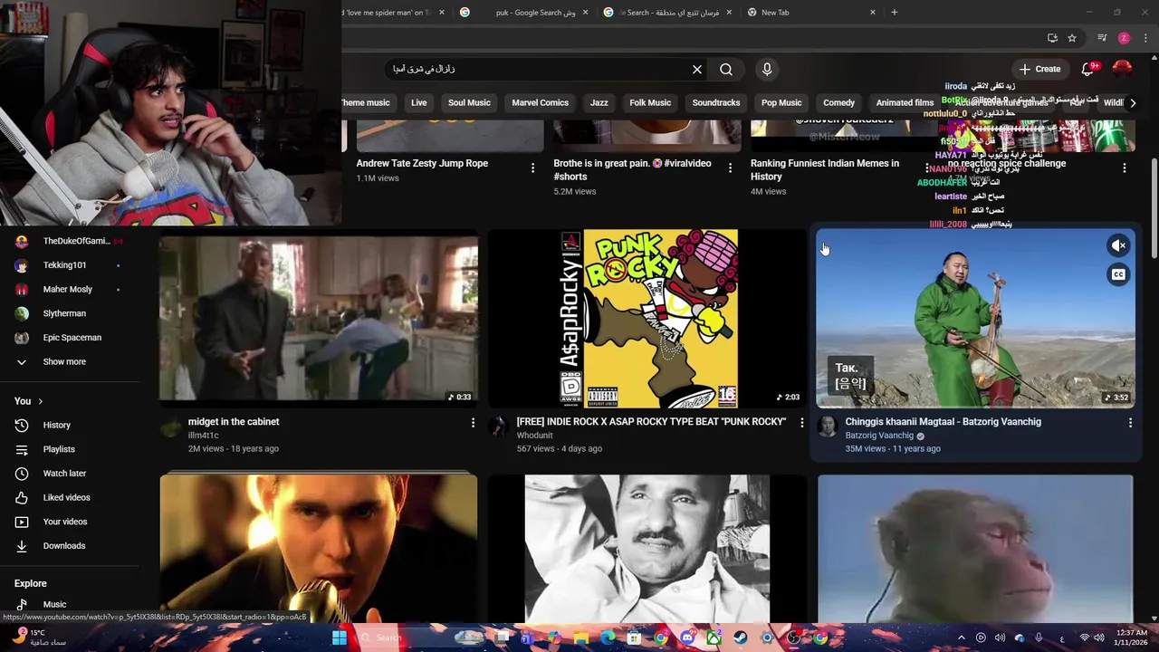Open YouTube notifications bell
The height and width of the screenshot is (652, 1159).
pos(1088,69)
